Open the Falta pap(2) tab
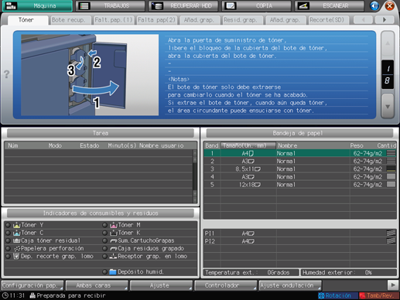Viewport: 400px width, 300px height. pos(156,20)
